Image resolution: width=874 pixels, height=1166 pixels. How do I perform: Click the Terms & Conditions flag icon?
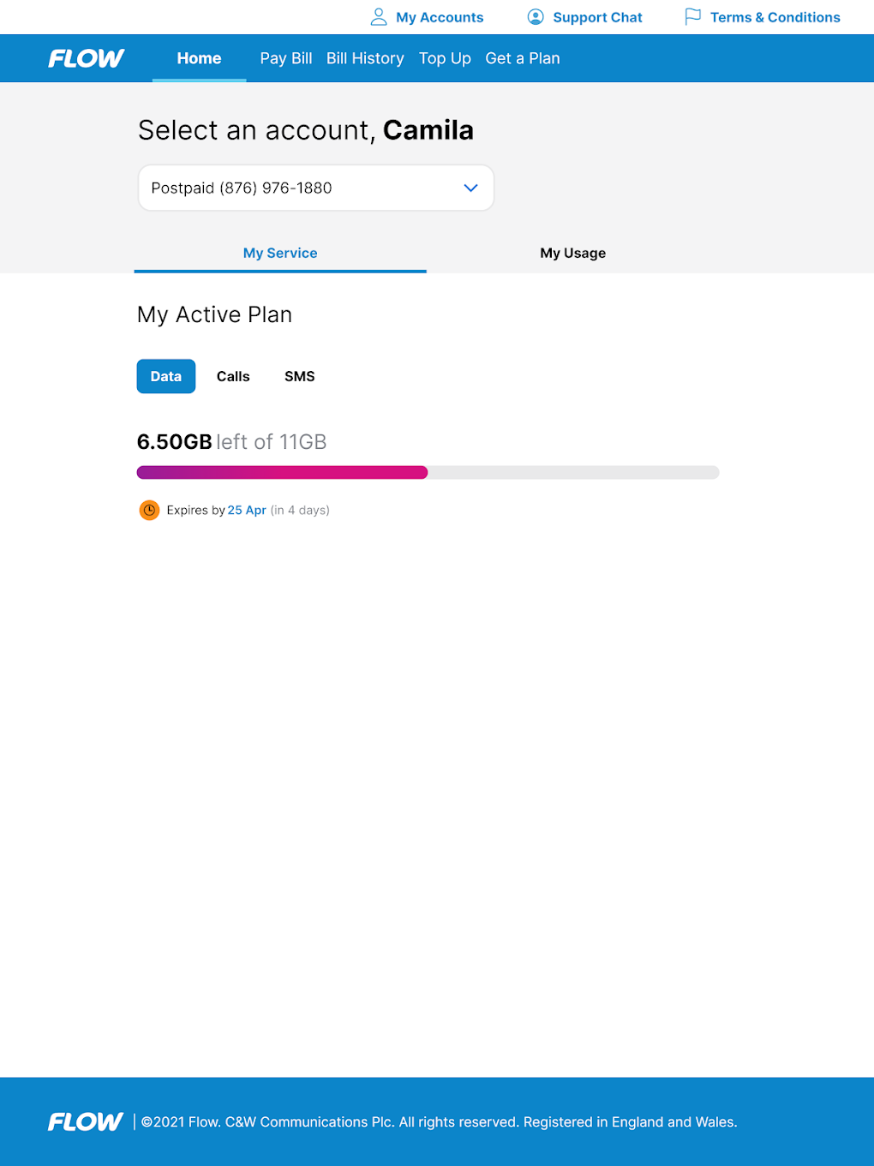tap(692, 17)
